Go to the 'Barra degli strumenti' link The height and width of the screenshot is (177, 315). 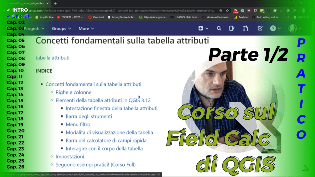[x=89, y=116]
